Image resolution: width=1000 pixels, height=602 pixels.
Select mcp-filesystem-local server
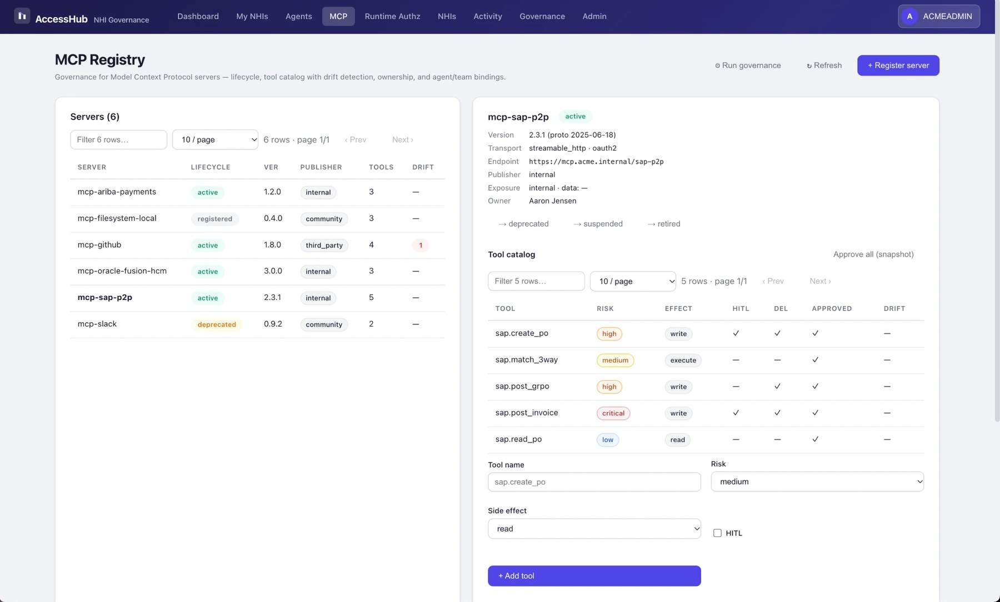click(257, 219)
